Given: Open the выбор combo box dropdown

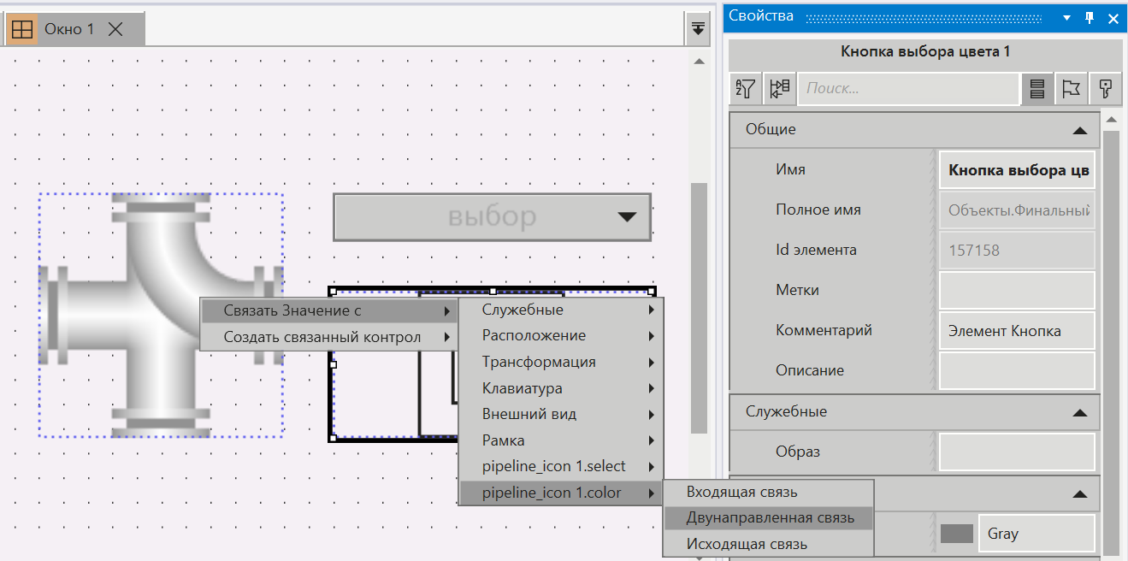Looking at the screenshot, I should [627, 216].
